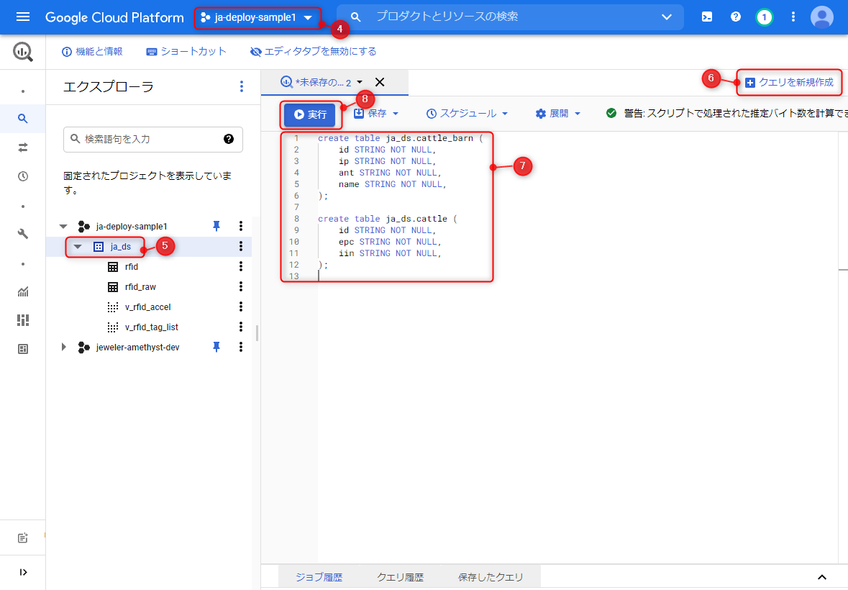Click the user account avatar

point(821,17)
